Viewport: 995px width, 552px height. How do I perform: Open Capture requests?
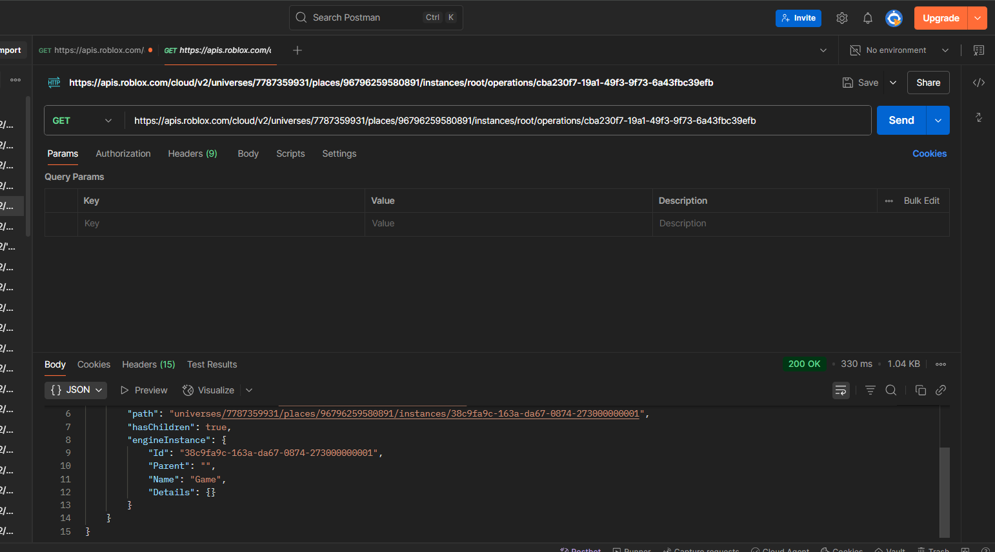coord(701,549)
